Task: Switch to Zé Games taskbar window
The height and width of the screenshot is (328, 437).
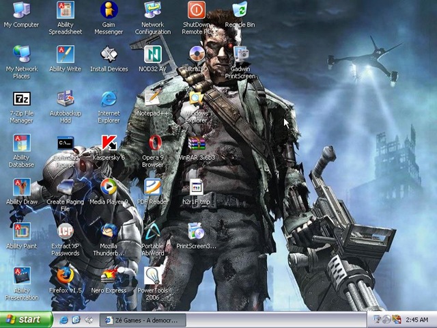Action: pos(143,320)
